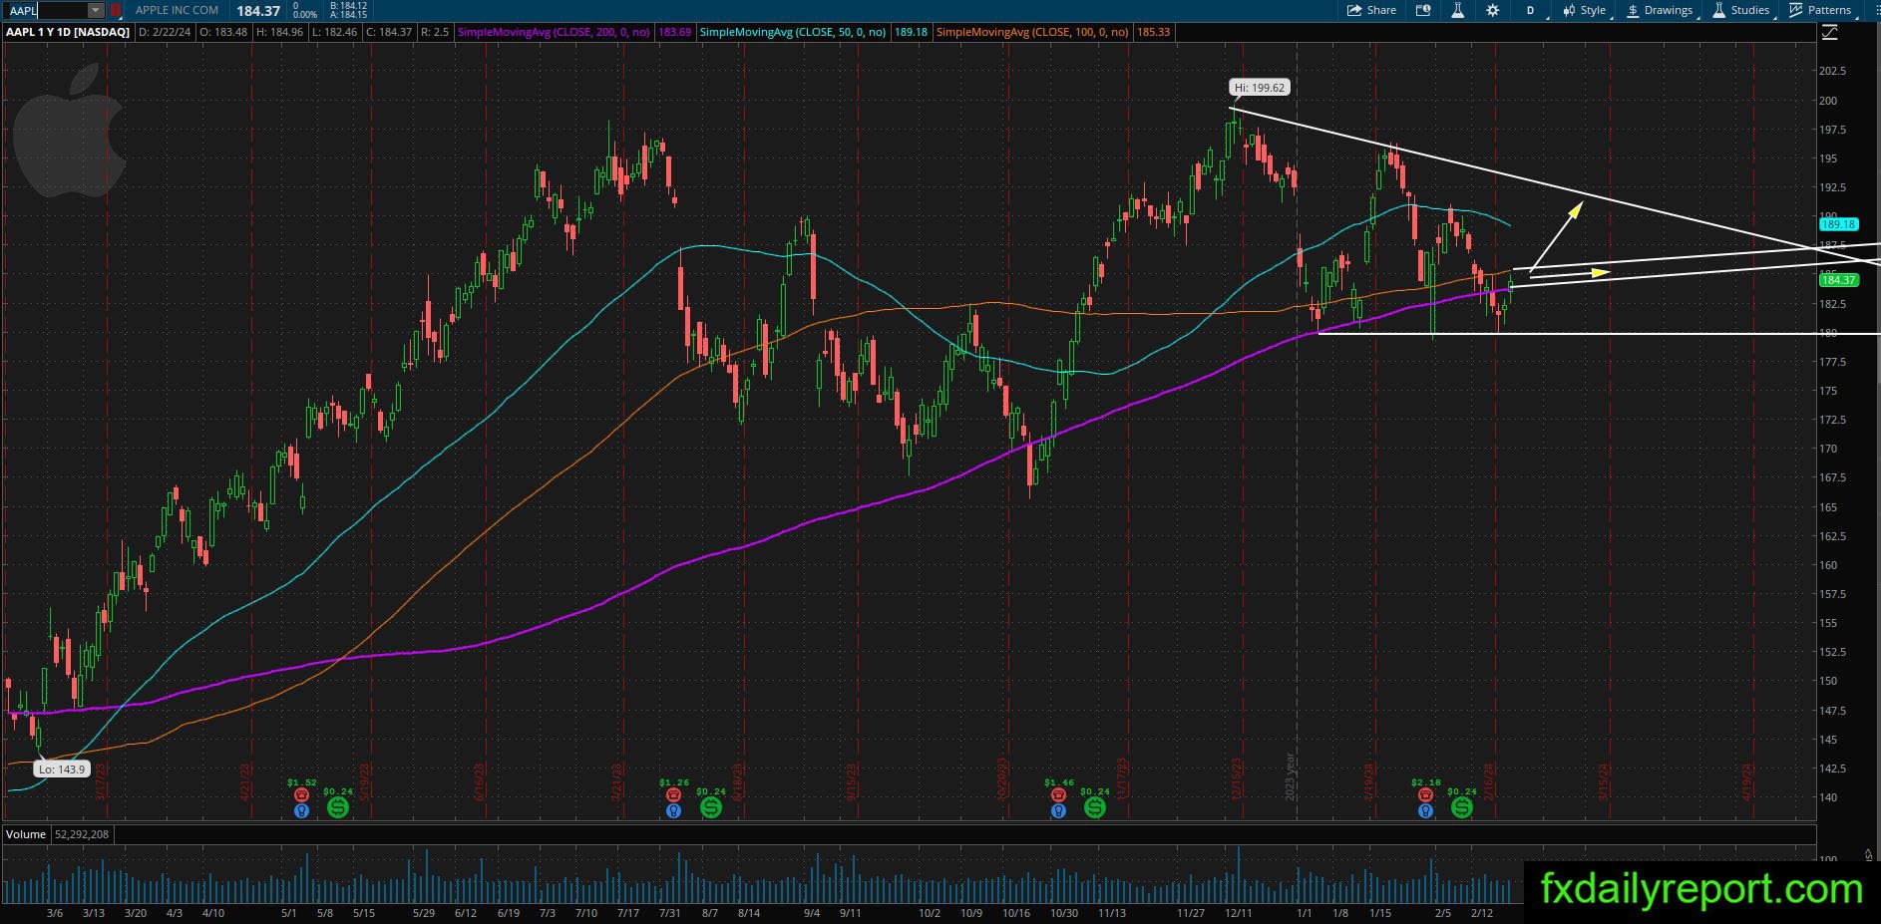Click the AAPL symbol input field
1881x924 pixels.
point(47,10)
